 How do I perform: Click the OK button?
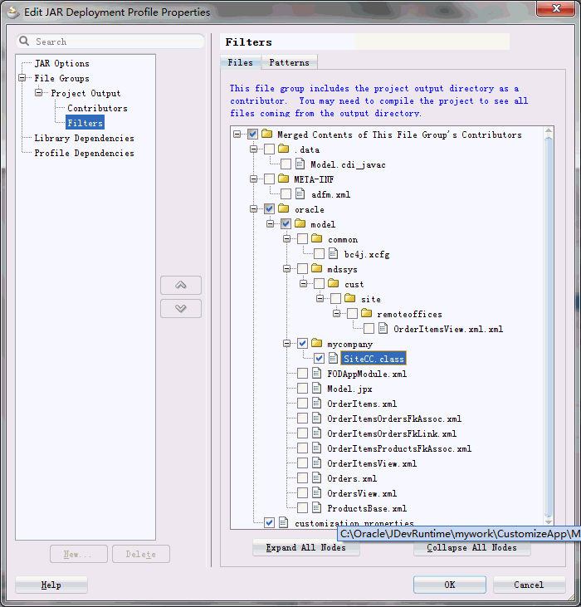[450, 585]
